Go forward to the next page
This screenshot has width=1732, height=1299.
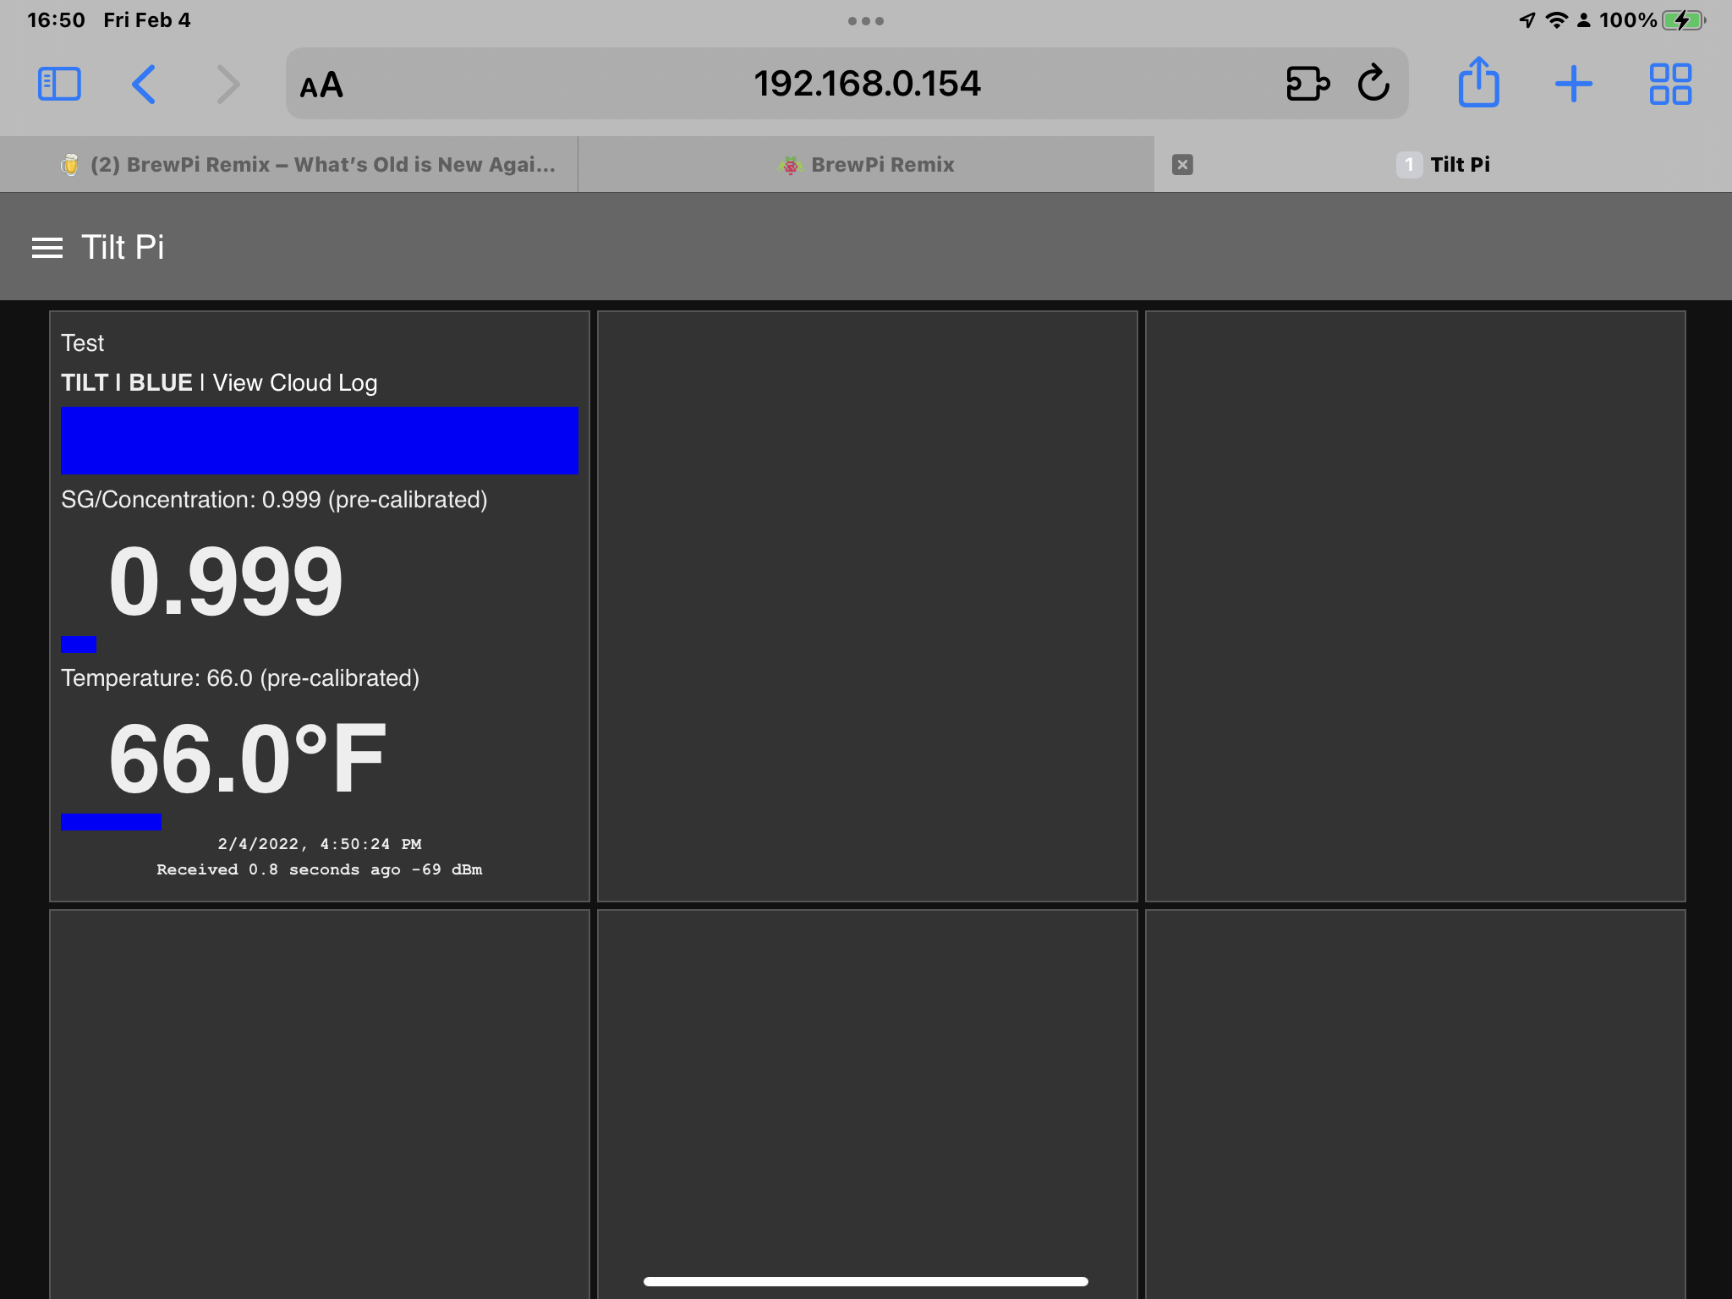click(x=227, y=84)
